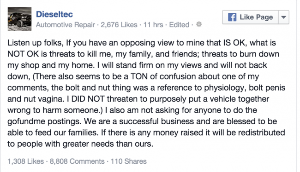Like the Dieseltec page
This screenshot has width=300, height=172.
250,17
